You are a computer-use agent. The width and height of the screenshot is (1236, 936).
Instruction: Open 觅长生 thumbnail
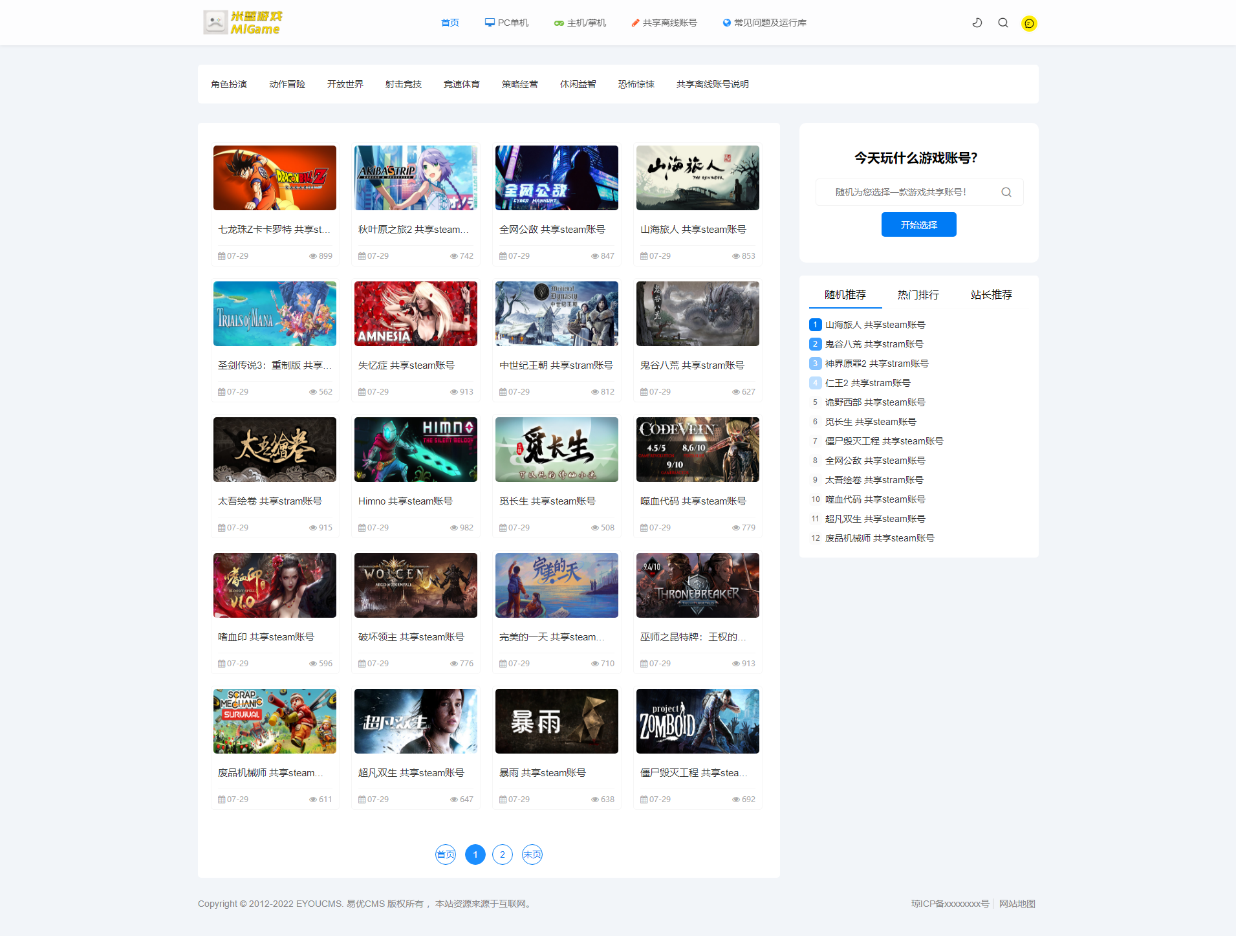pyautogui.click(x=557, y=450)
